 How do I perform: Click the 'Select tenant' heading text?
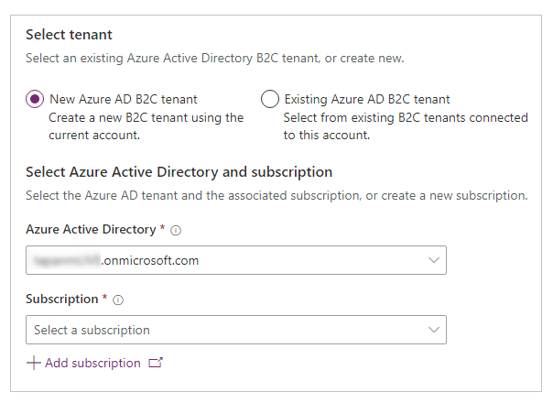[69, 35]
